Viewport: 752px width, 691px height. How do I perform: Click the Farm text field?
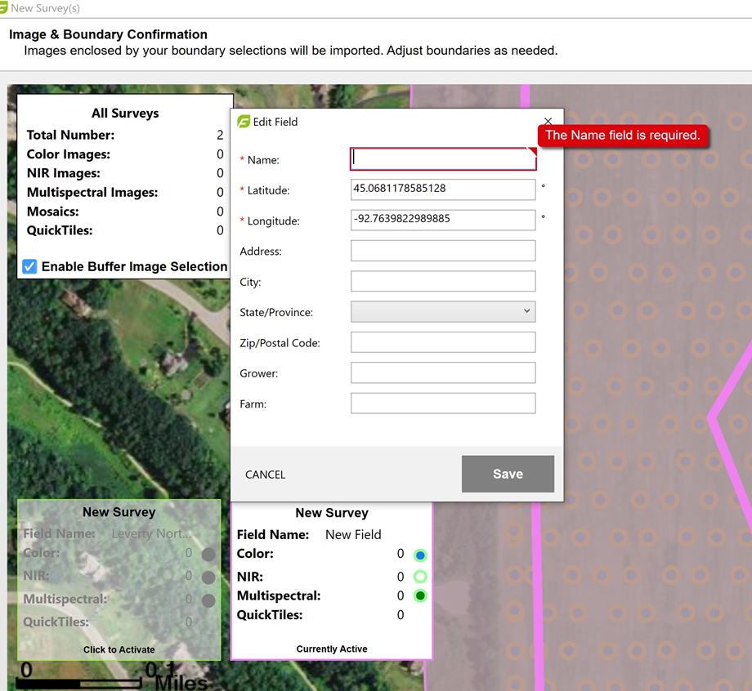pyautogui.click(x=443, y=403)
